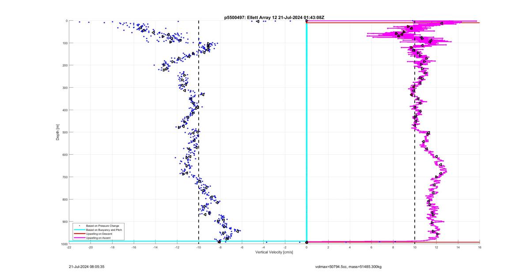Image resolution: width=530 pixels, height=274 pixels.
Task: Click the x-axis tick label '-10'
Action: (x=199, y=247)
